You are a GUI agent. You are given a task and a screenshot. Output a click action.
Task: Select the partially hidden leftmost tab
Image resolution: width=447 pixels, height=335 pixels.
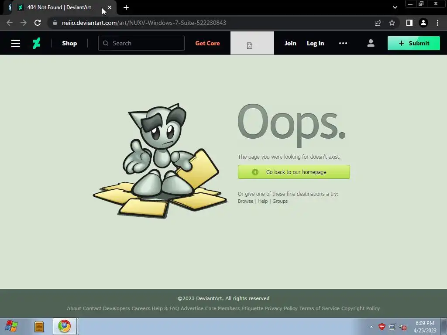[x=10, y=7]
